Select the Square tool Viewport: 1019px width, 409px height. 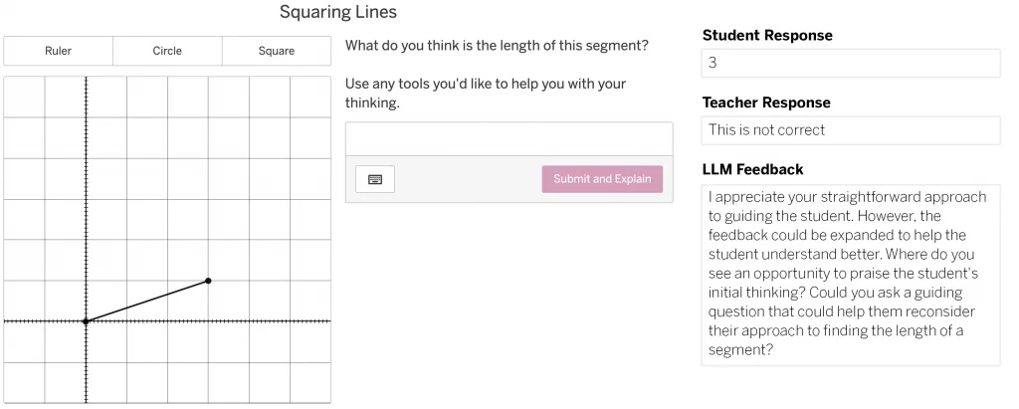277,51
